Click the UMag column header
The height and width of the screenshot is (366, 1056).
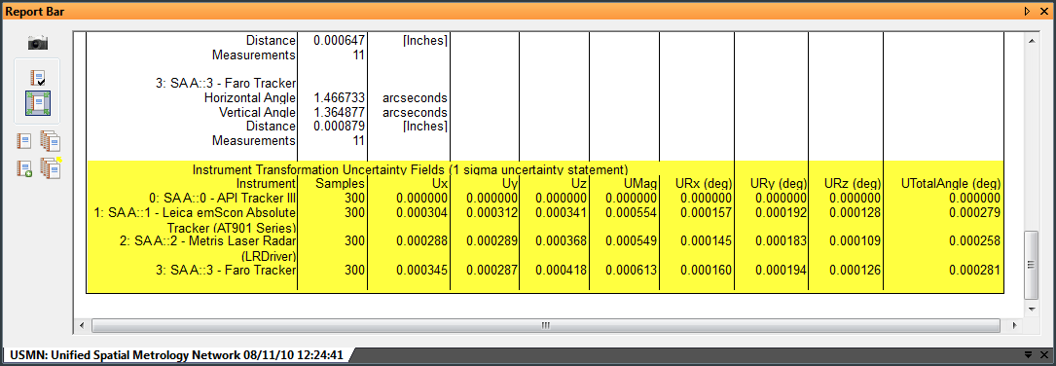pyautogui.click(x=641, y=183)
